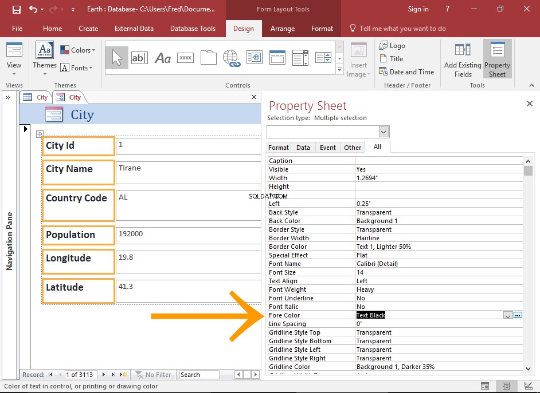540x393 pixels.
Task: Select the City Name label on the form
Action: [79, 172]
